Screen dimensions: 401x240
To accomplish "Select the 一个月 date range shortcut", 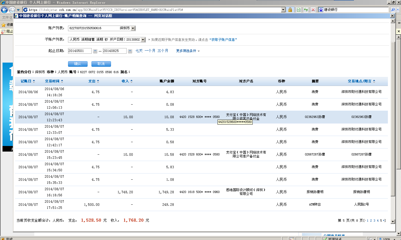I will point(150,51).
